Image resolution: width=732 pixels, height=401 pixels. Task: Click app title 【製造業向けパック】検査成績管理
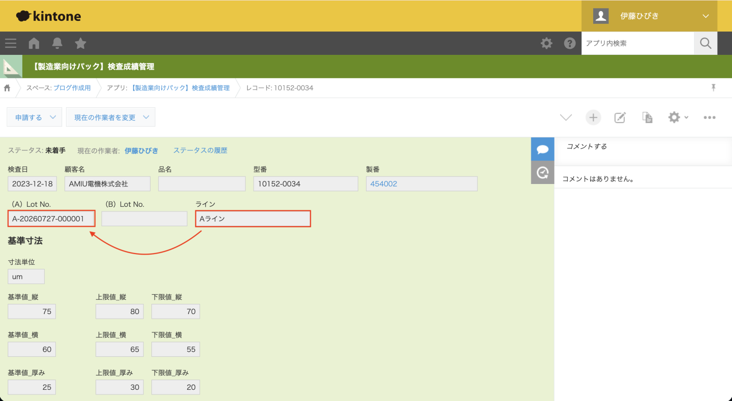point(93,67)
